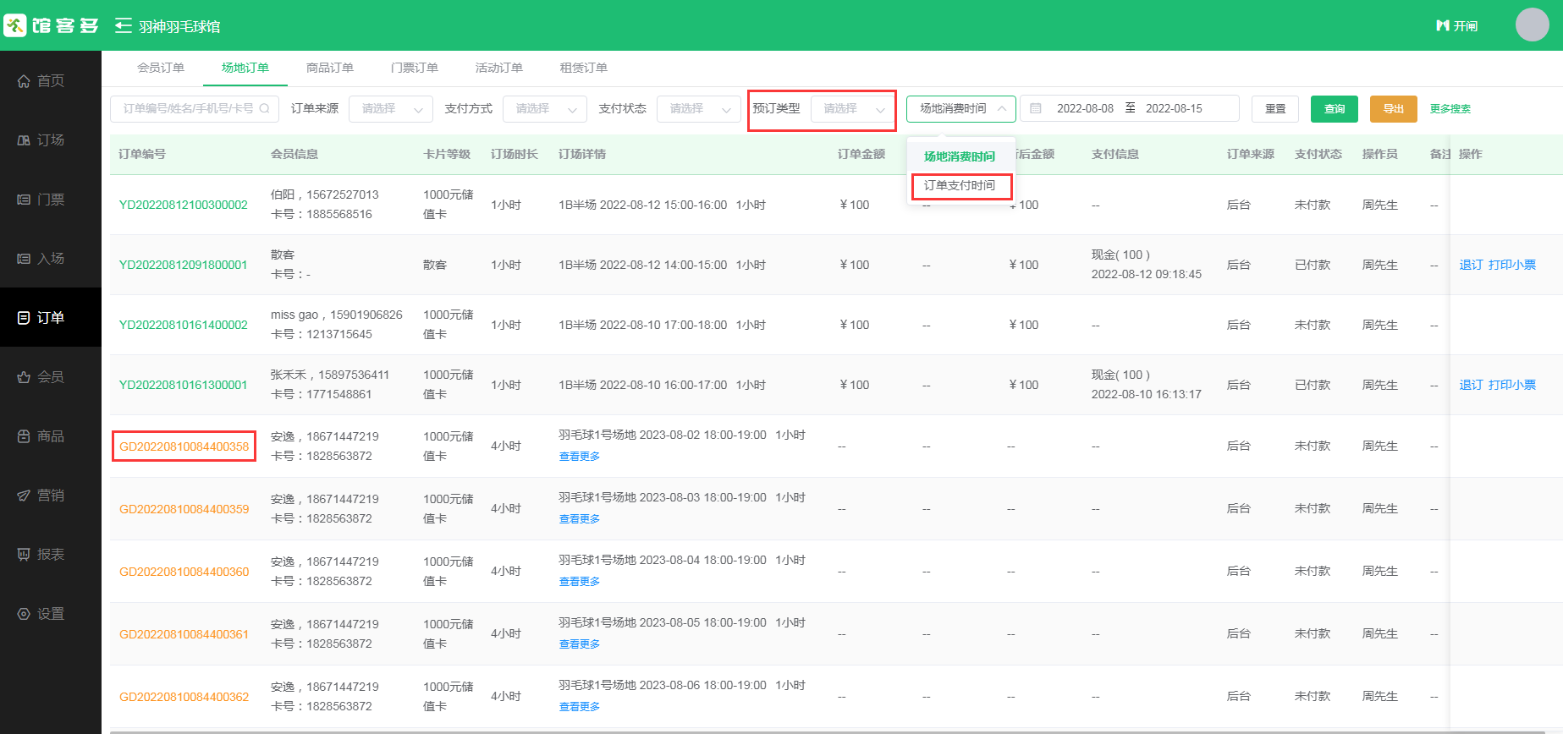Open 门票 tickets in sidebar
This screenshot has height=734, width=1563.
point(51,200)
